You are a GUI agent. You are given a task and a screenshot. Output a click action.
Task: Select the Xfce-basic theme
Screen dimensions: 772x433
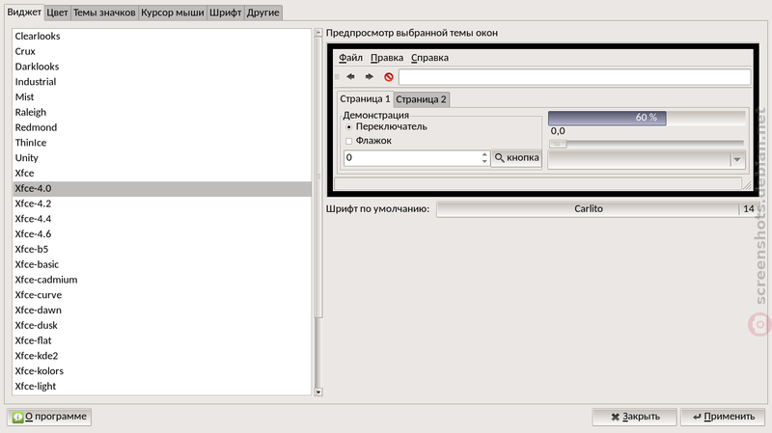point(162,265)
